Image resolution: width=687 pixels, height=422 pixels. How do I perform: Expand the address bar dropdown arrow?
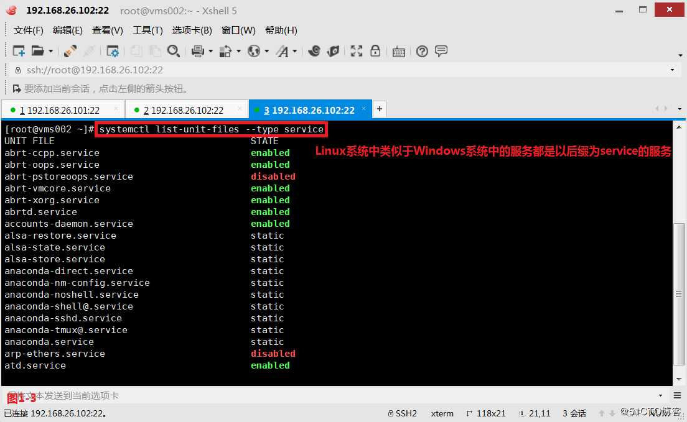click(x=672, y=70)
